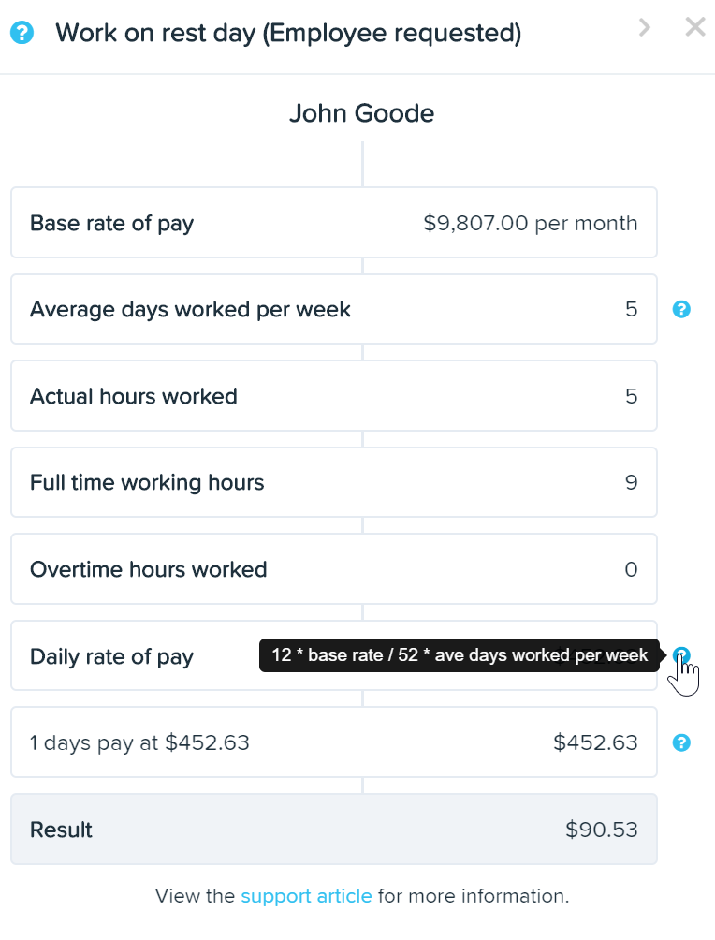Click the $452.63 amount at right
This screenshot has height=940, width=715.
595,742
